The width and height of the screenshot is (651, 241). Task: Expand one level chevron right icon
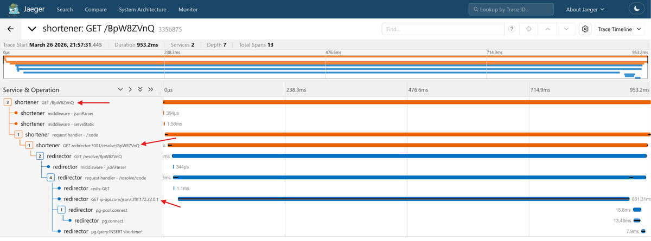tap(130, 89)
